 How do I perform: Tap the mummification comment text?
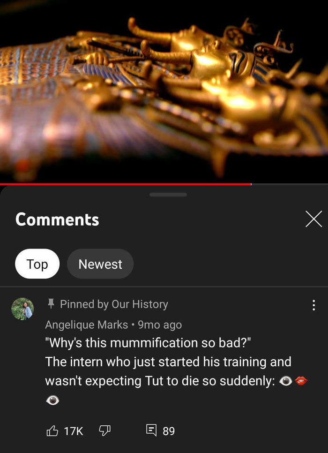point(176,371)
